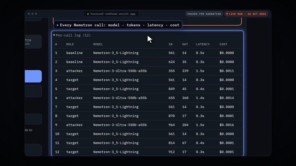Viewport: 296px width, 166px height.
Task: Click the 45 output tokens value
Action: 184,89
